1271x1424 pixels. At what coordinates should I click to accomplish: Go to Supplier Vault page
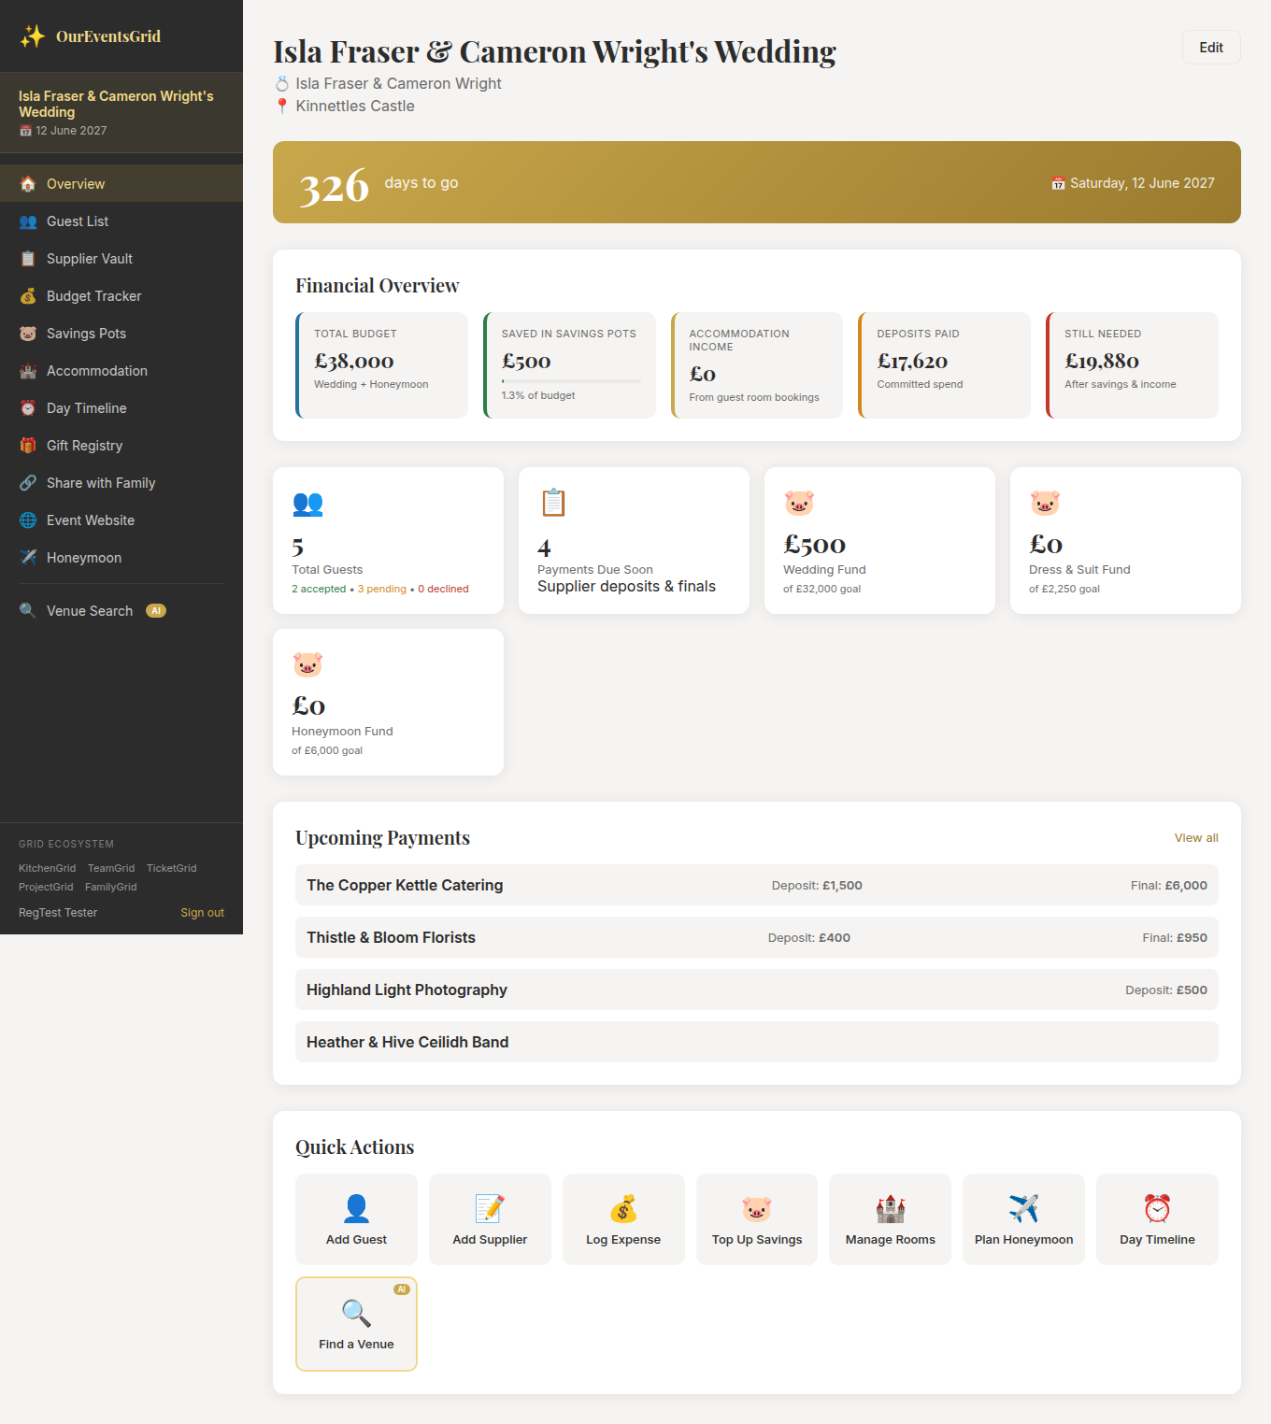point(121,259)
